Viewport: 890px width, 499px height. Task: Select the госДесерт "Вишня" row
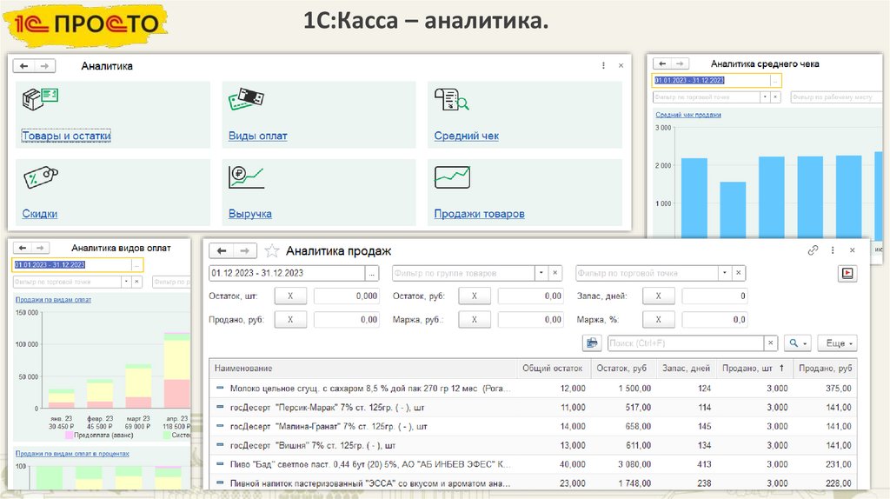point(533,445)
